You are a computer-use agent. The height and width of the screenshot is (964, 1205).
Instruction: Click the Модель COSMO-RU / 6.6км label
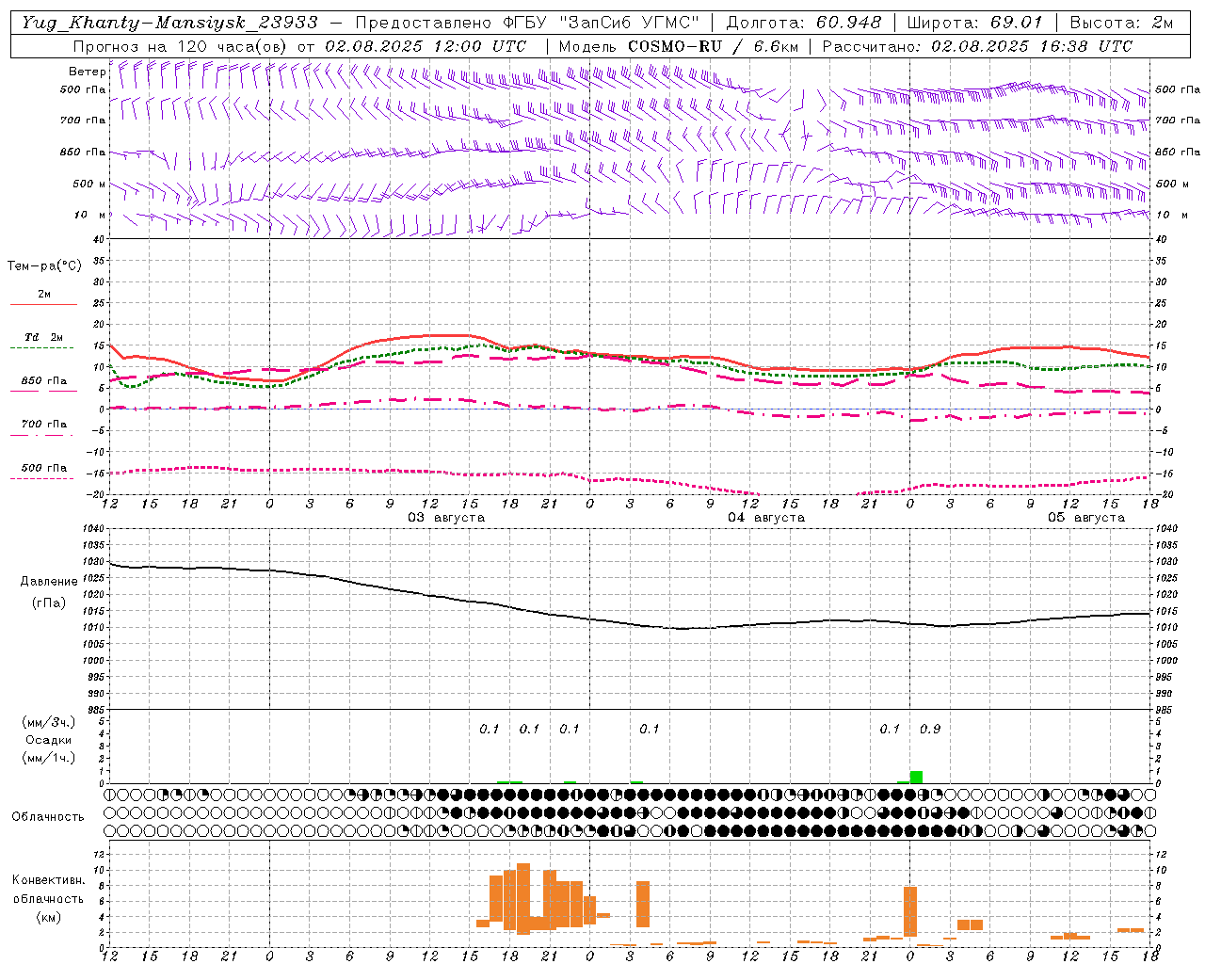(x=679, y=46)
